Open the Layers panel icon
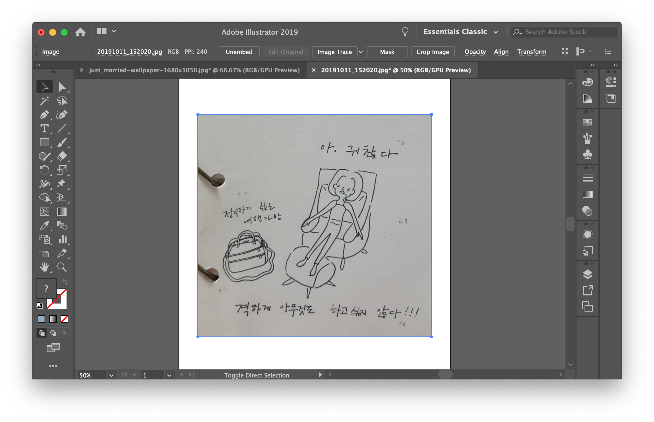The height and width of the screenshot is (422, 654). click(587, 274)
